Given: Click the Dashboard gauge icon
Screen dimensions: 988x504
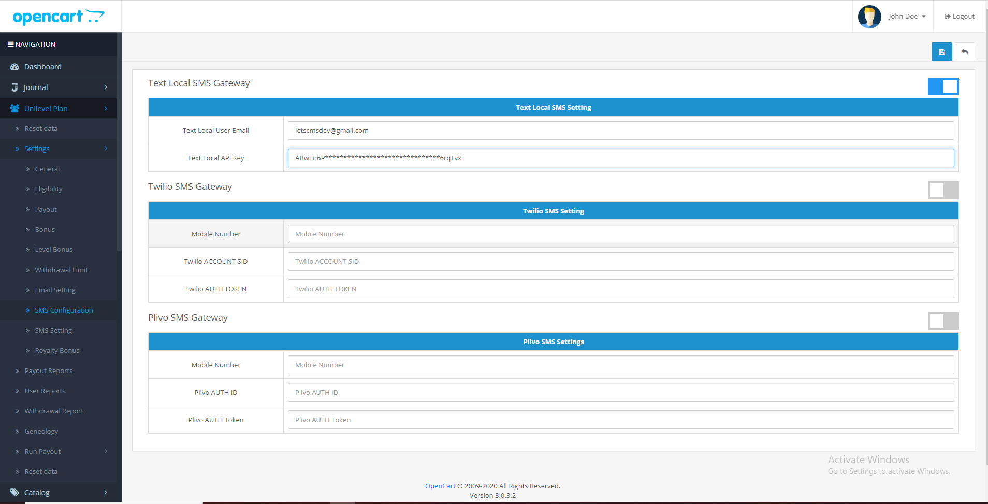Looking at the screenshot, I should tap(14, 67).
